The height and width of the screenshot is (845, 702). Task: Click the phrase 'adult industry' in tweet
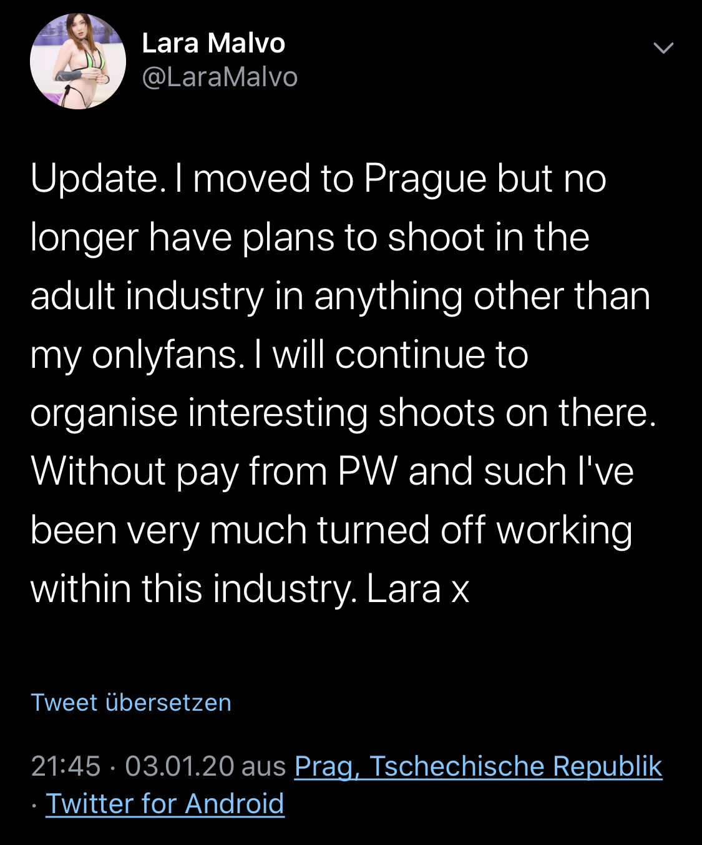147,296
